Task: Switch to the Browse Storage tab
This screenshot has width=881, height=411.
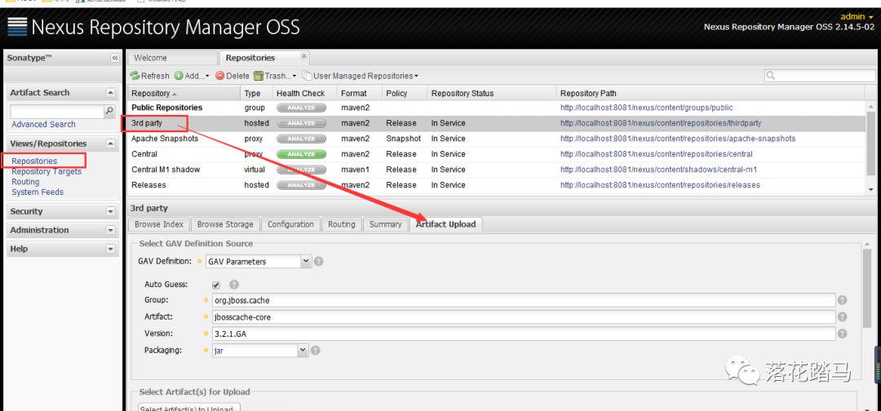Action: click(x=225, y=224)
